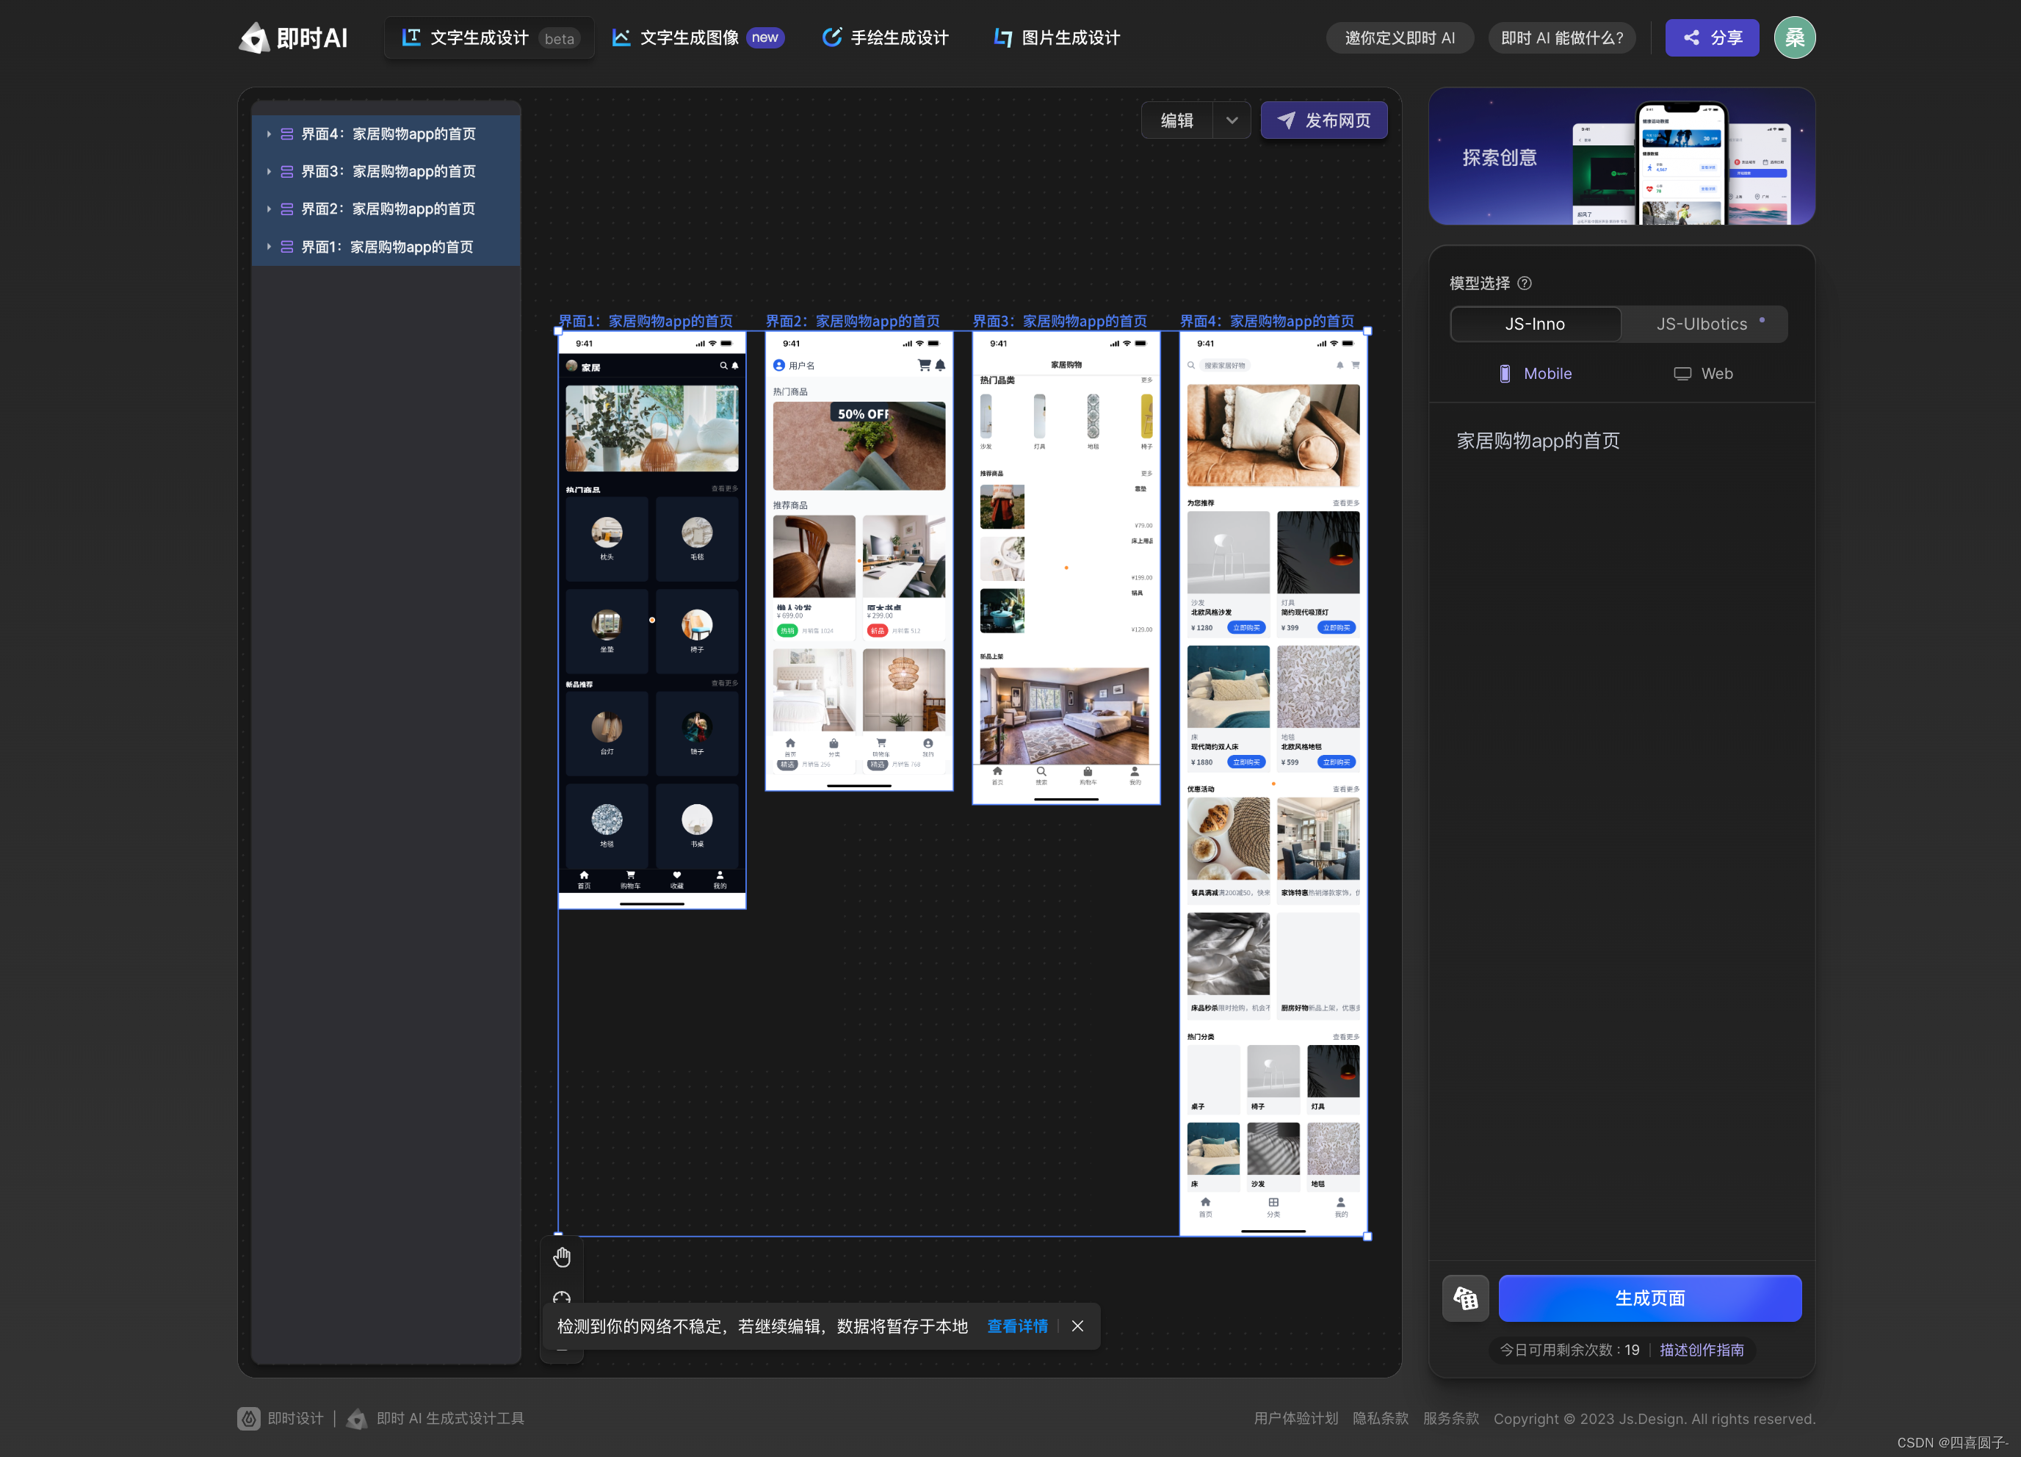
Task: Click the 探索创意 banner thumbnail
Action: (1621, 157)
